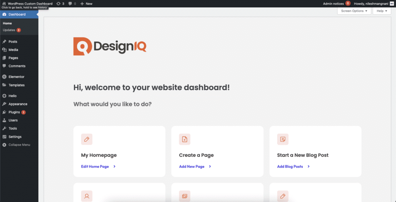Click chevron after Add Blog Posts

pyautogui.click(x=309, y=167)
